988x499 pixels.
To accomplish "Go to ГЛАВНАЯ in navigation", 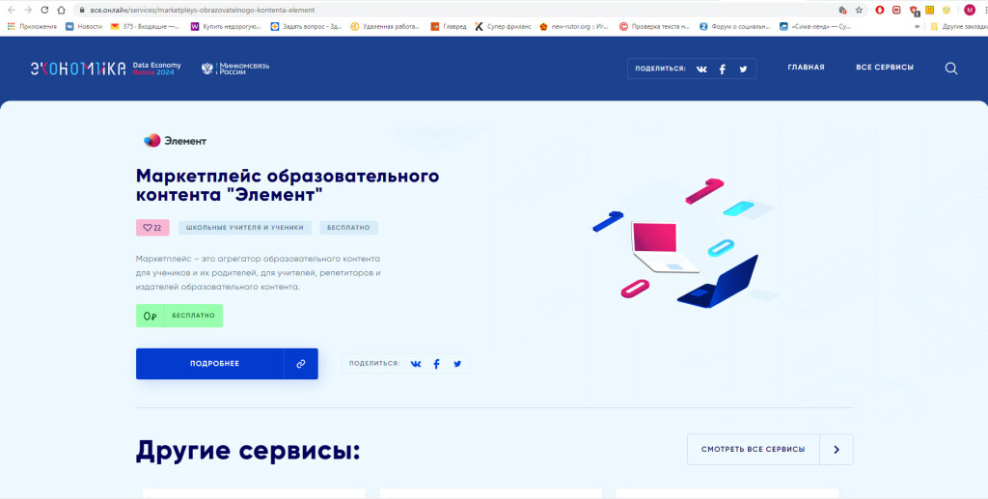I will 806,68.
